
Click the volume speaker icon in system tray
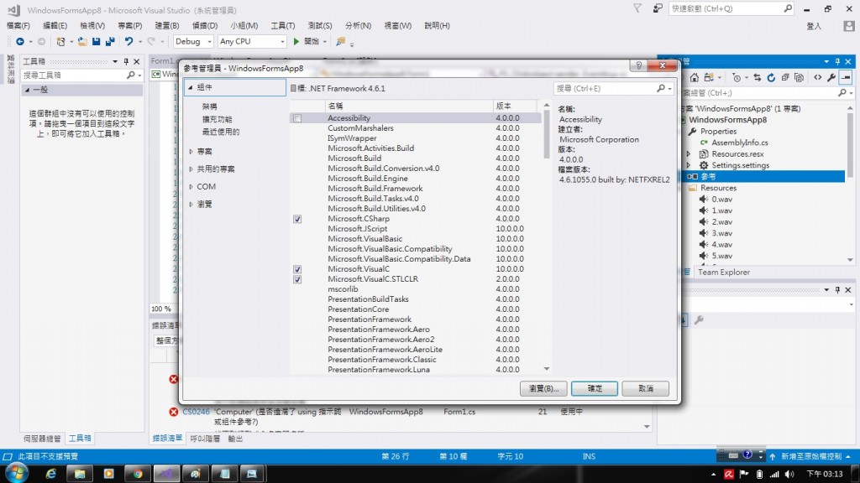[x=789, y=475]
